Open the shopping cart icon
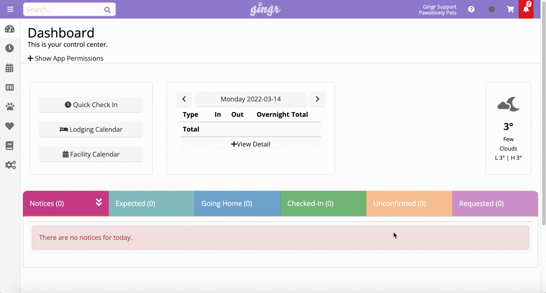The image size is (546, 293). [510, 9]
